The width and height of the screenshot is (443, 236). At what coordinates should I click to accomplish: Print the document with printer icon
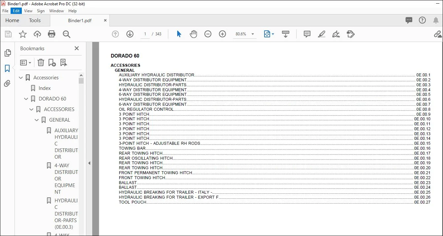(x=52, y=34)
